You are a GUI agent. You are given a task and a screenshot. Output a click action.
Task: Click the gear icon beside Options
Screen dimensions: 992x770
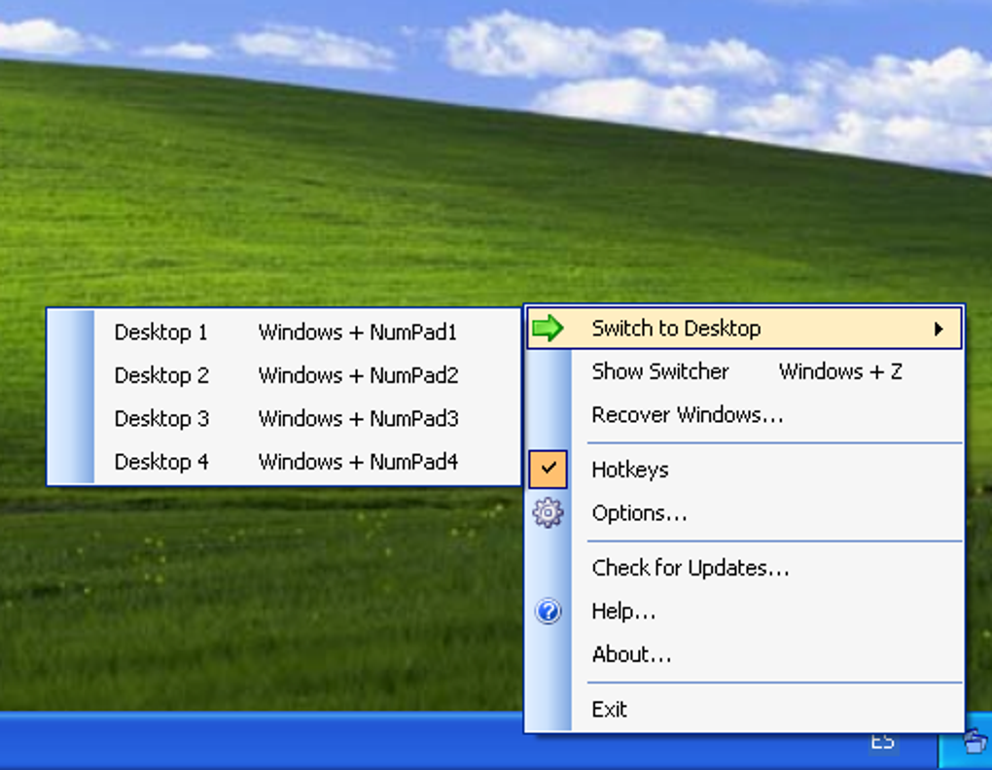pyautogui.click(x=548, y=512)
